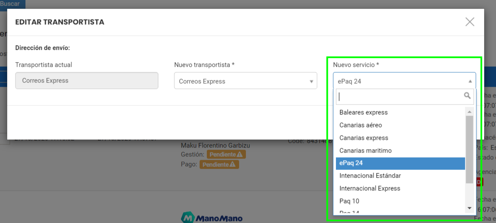This screenshot has width=496, height=223.
Task: Click the magnifier icon in service search
Action: point(467,96)
